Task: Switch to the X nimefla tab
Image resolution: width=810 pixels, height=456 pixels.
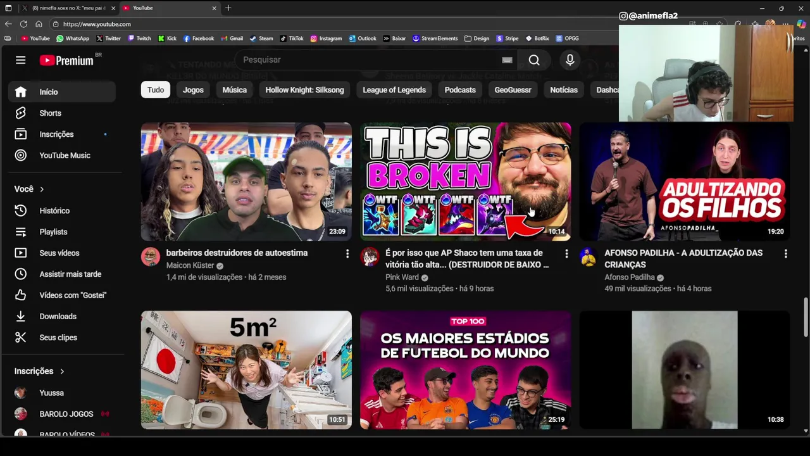Action: point(68,8)
